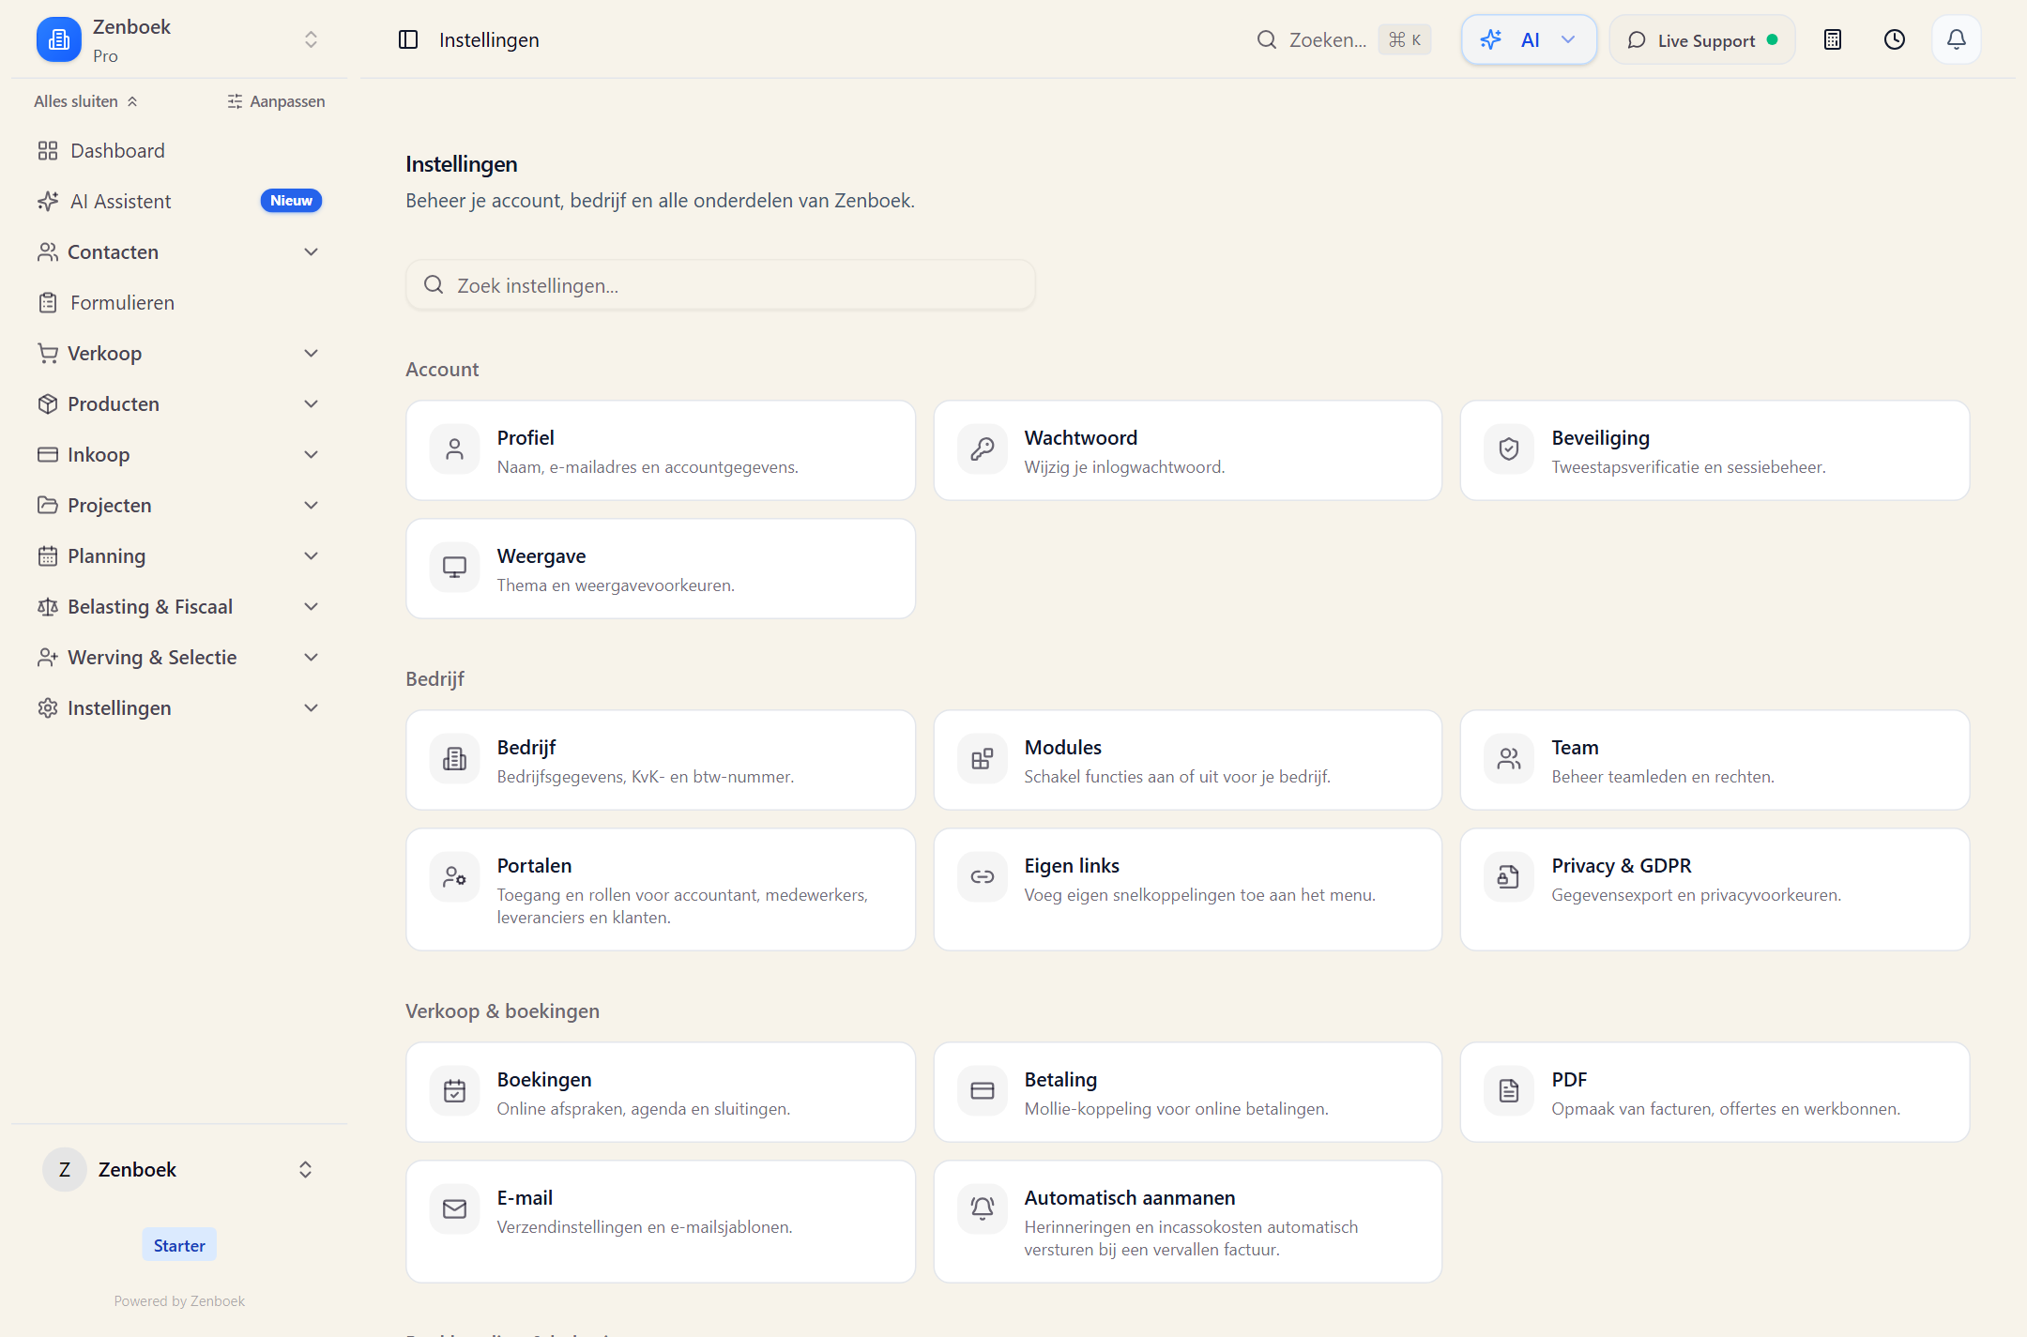Expand the Instellingen sidebar chevron
Image resolution: width=2027 pixels, height=1337 pixels.
pos(312,707)
